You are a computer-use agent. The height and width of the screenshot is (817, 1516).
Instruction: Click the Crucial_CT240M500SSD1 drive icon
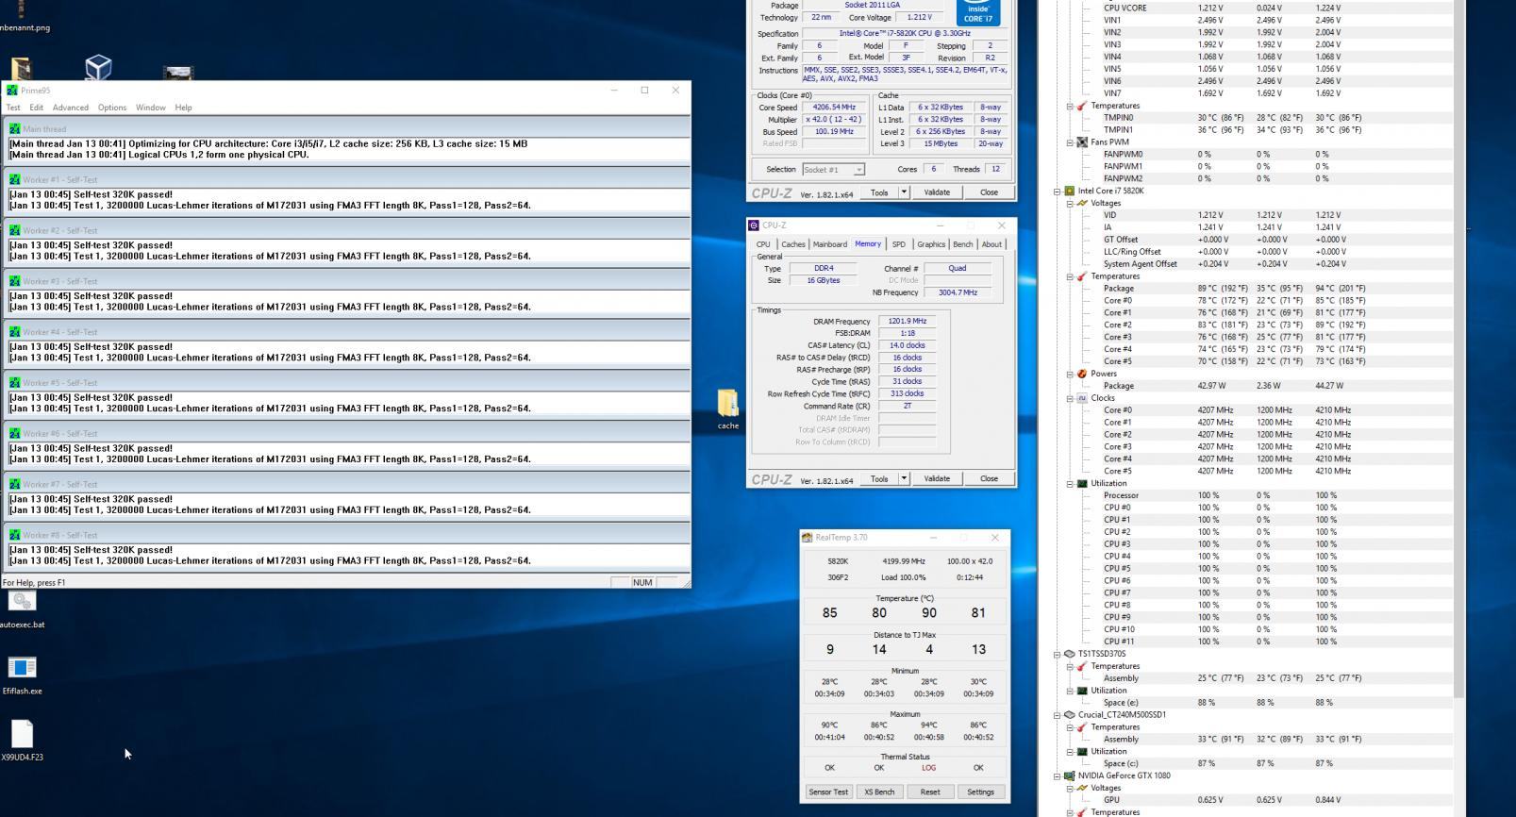point(1070,715)
